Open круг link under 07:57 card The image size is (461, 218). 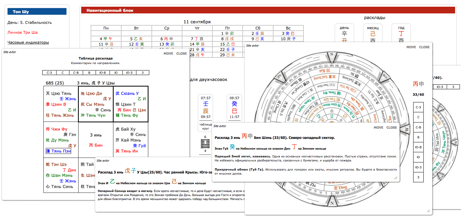point(206,129)
